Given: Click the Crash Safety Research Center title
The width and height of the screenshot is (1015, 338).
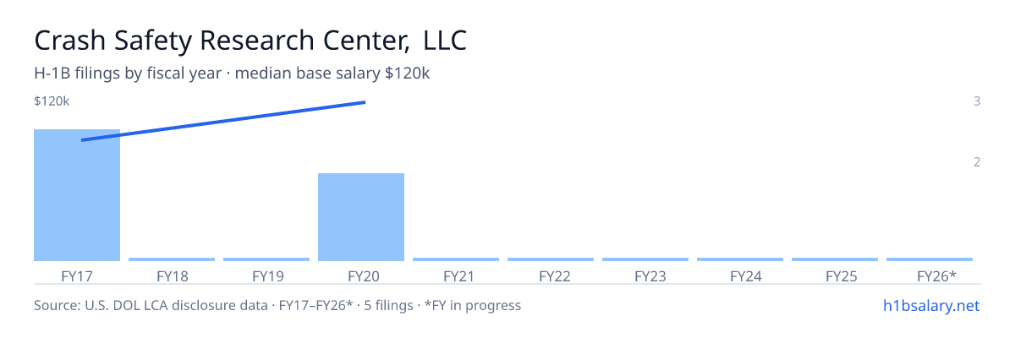Looking at the screenshot, I should pos(250,40).
